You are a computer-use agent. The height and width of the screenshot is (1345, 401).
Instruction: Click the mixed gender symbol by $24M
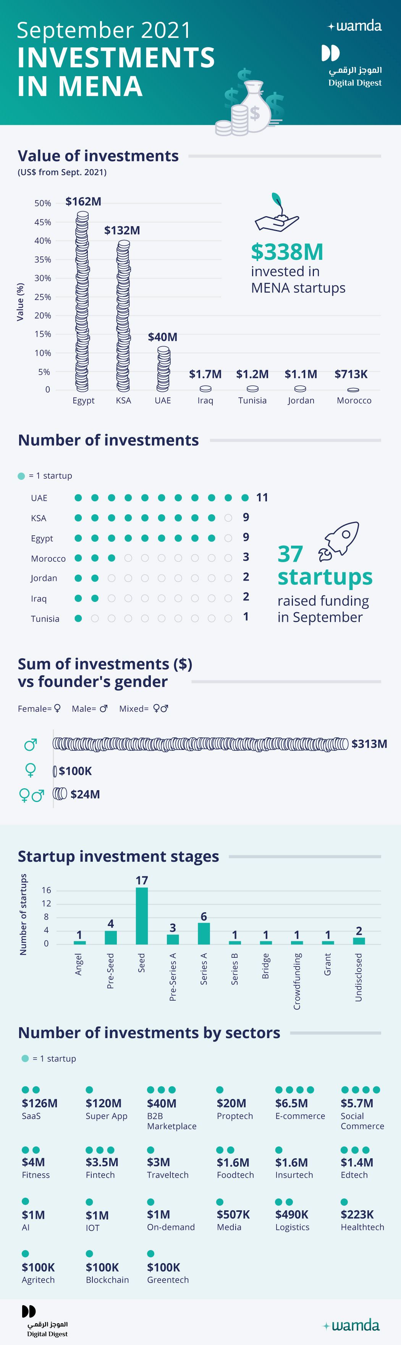tap(31, 795)
